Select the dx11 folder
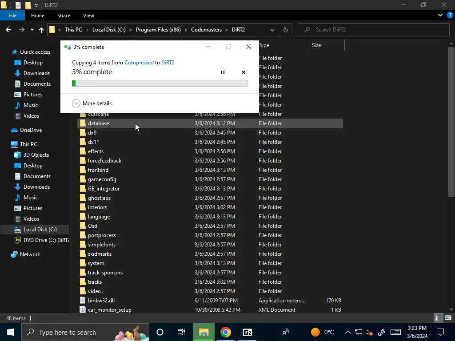 (x=210, y=142)
